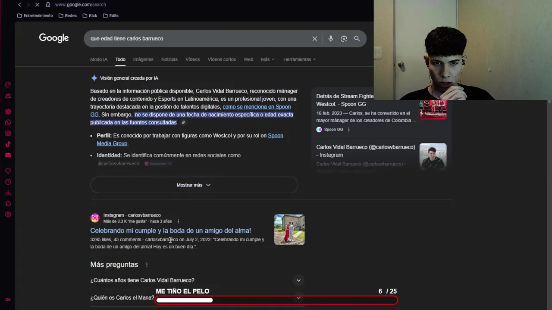This screenshot has width=552, height=310.
Task: Click the address bar URL
Action: click(81, 5)
